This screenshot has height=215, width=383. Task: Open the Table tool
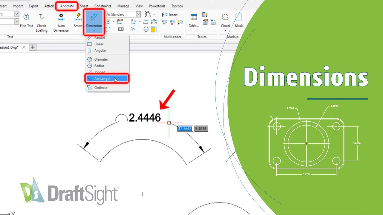click(x=194, y=20)
